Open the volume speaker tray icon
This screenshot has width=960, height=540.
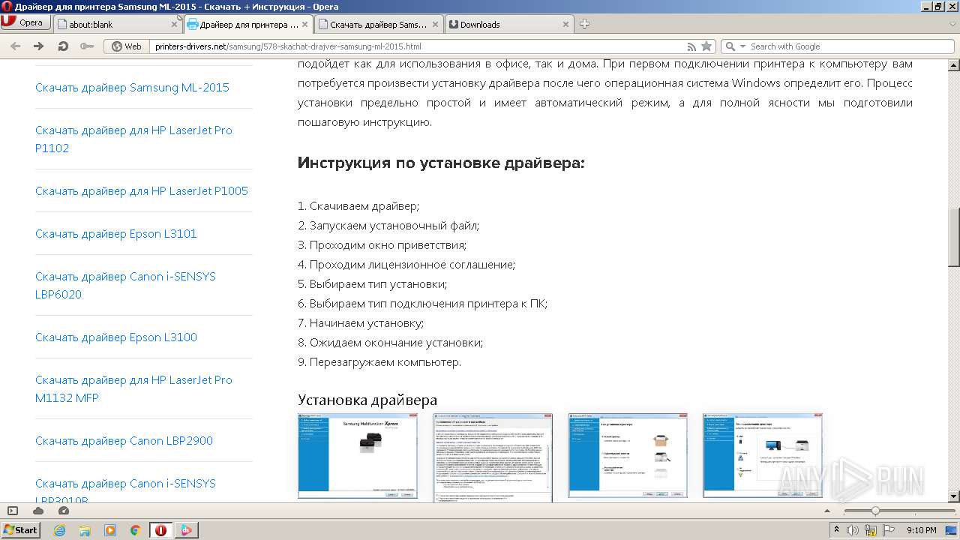point(853,530)
